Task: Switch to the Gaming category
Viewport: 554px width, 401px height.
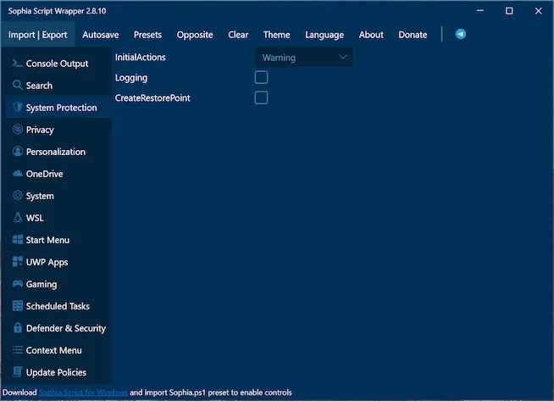Action: click(x=58, y=284)
